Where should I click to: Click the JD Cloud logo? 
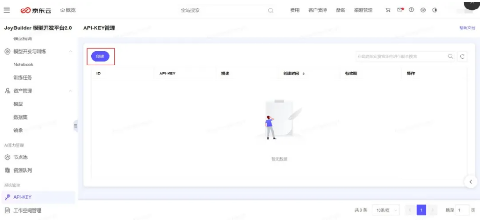pyautogui.click(x=36, y=10)
